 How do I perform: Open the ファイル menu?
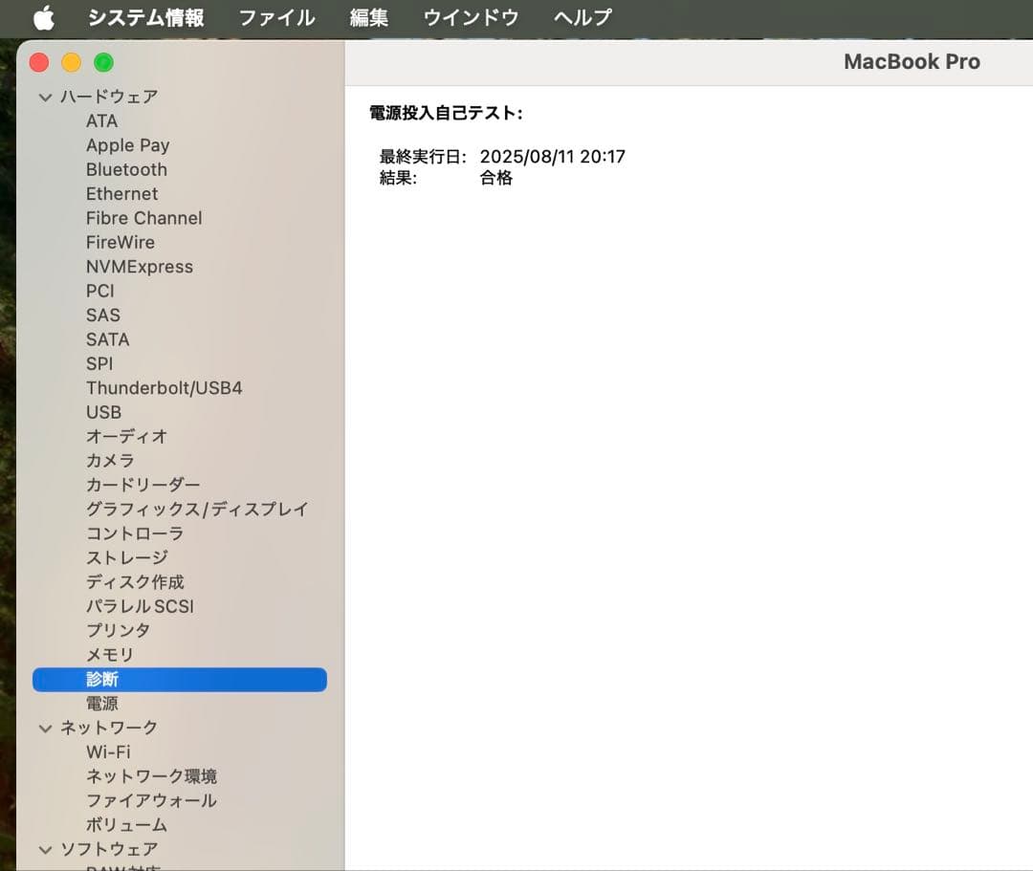[276, 16]
